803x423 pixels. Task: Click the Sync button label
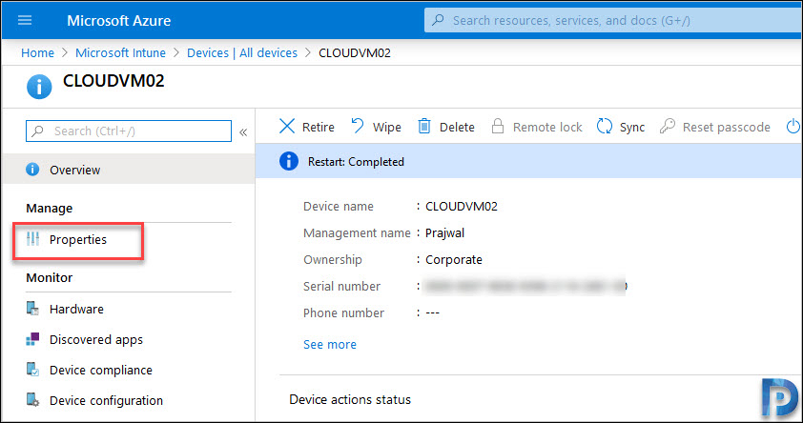point(632,128)
